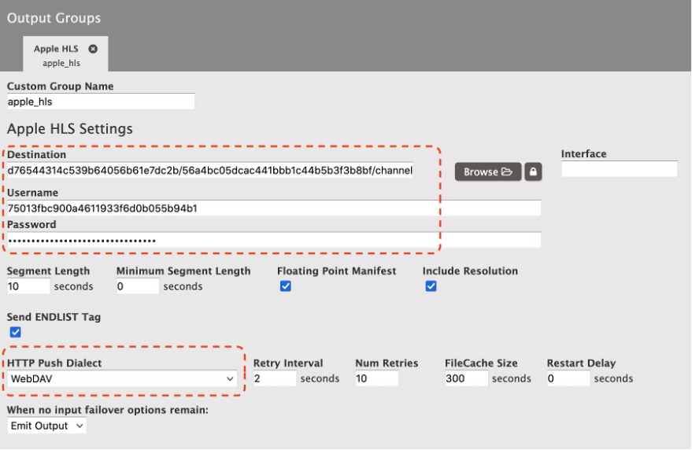Click the Retry Interval value field

(275, 378)
